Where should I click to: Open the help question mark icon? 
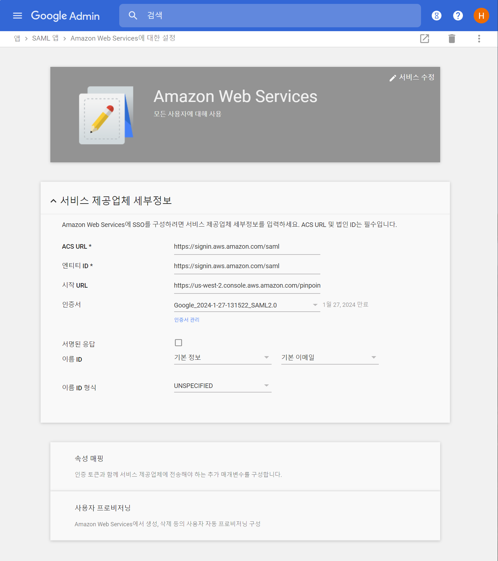[x=458, y=16]
